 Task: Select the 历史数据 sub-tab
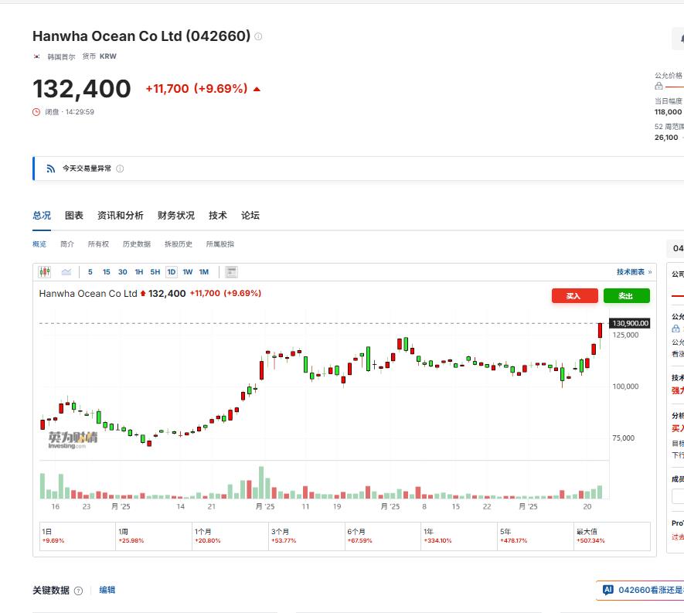tap(137, 244)
